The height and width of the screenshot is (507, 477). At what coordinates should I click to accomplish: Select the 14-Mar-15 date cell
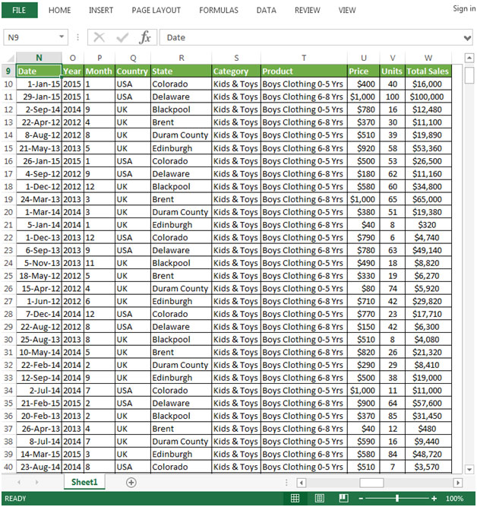[x=39, y=455]
